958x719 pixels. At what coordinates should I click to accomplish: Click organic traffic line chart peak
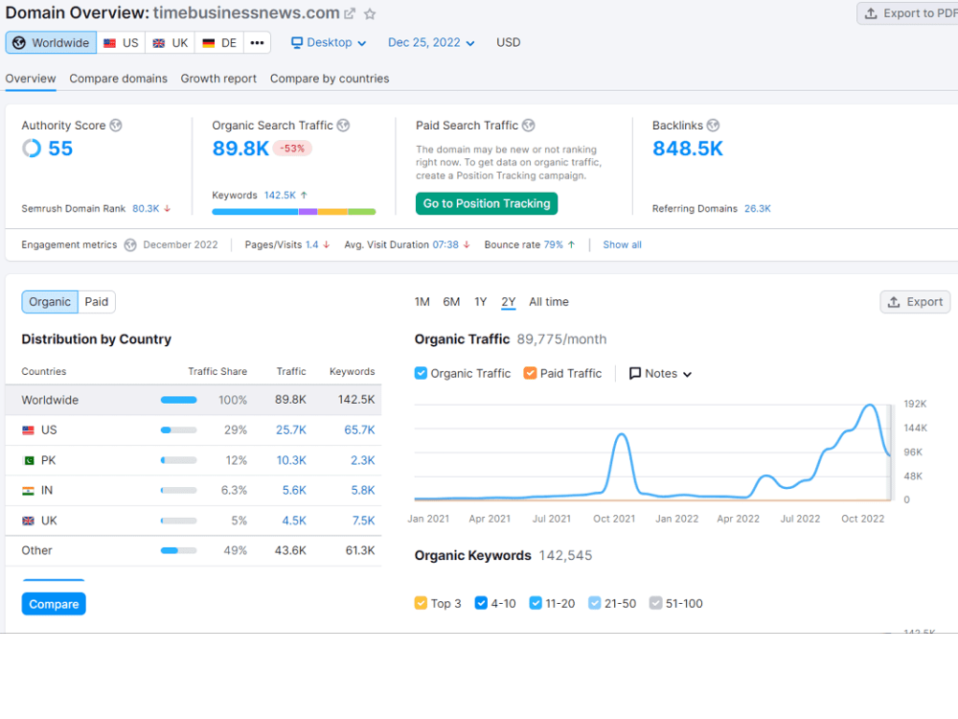(870, 406)
